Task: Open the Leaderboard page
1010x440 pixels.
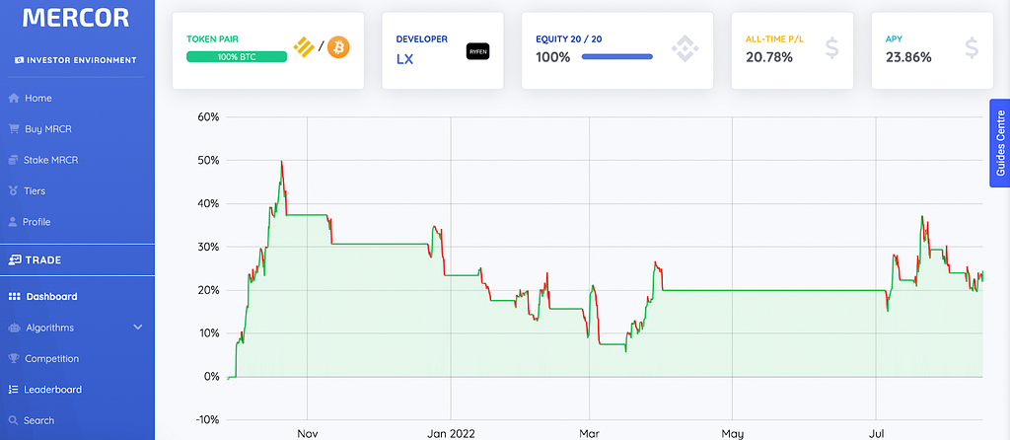Action: click(x=53, y=389)
